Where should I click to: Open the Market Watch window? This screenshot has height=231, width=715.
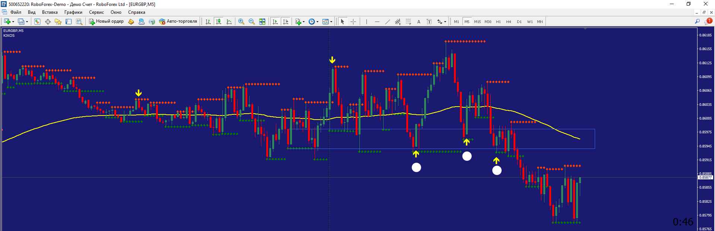point(37,22)
